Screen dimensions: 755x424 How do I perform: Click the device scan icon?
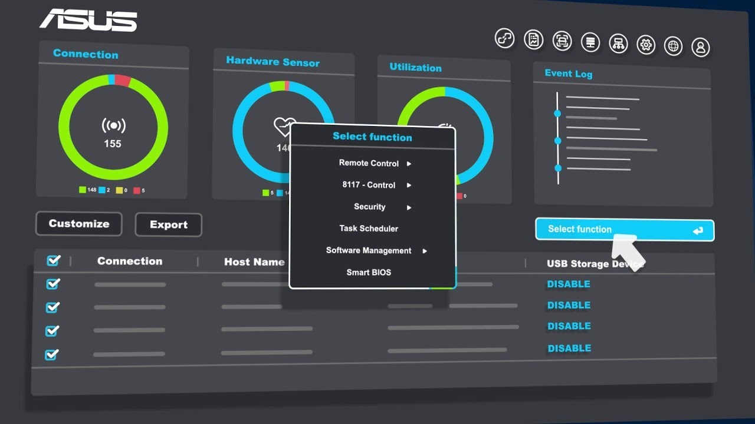click(x=562, y=41)
